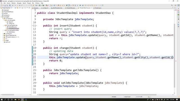Fold the change method at line 18
The width and height of the screenshot is (180, 101).
click(37, 48)
